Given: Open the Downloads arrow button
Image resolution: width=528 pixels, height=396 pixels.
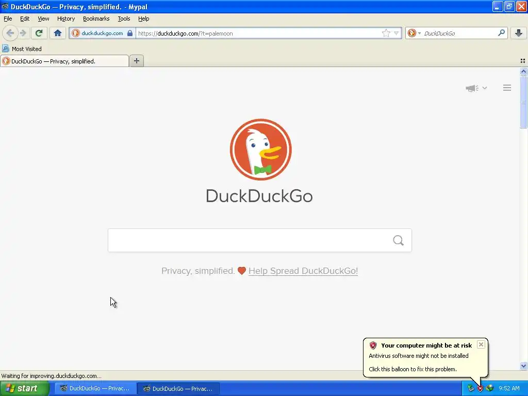Looking at the screenshot, I should pos(519,33).
